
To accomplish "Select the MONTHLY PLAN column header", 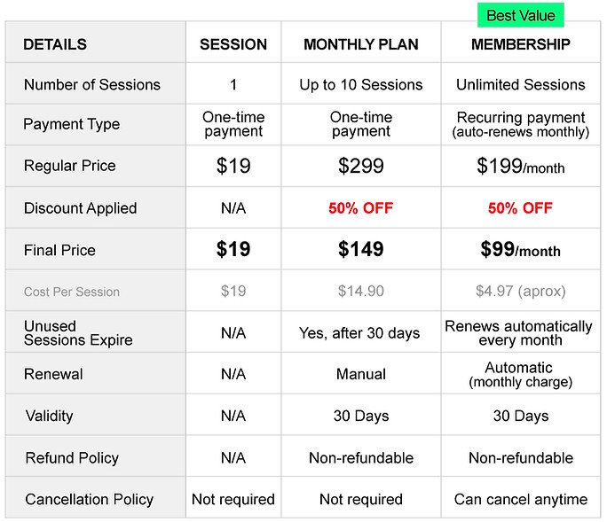I will tap(361, 44).
